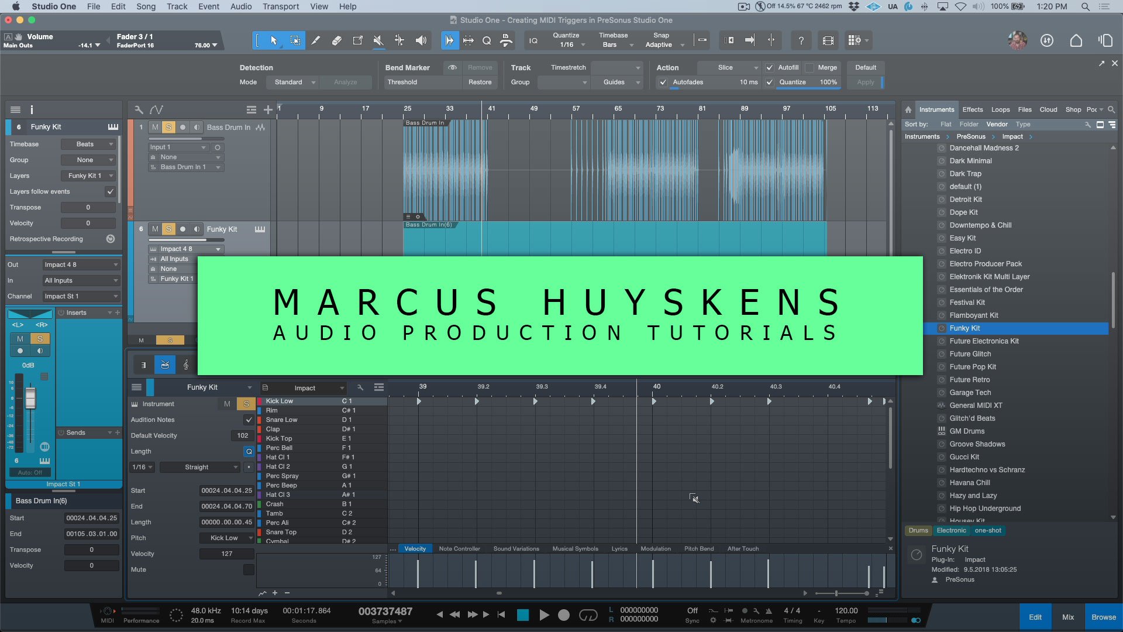This screenshot has width=1123, height=632.
Task: Open track wrench options icon
Action: tap(139, 109)
